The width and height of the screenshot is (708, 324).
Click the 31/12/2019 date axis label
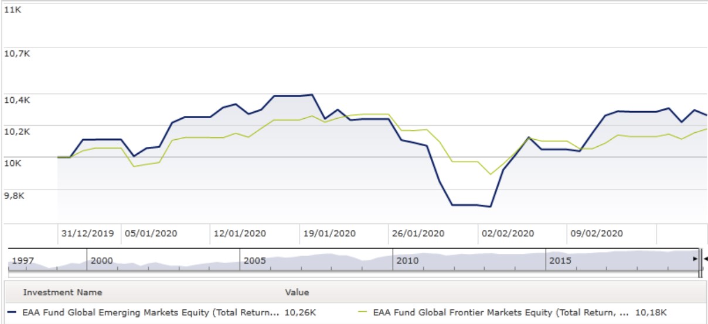(x=88, y=233)
